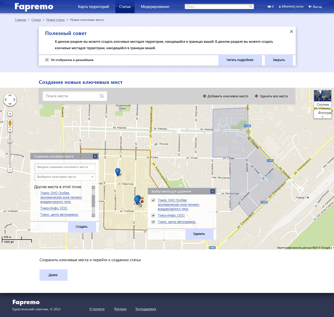Close the Полезный совет tip panel
The width and height of the screenshot is (334, 317).
(291, 31)
